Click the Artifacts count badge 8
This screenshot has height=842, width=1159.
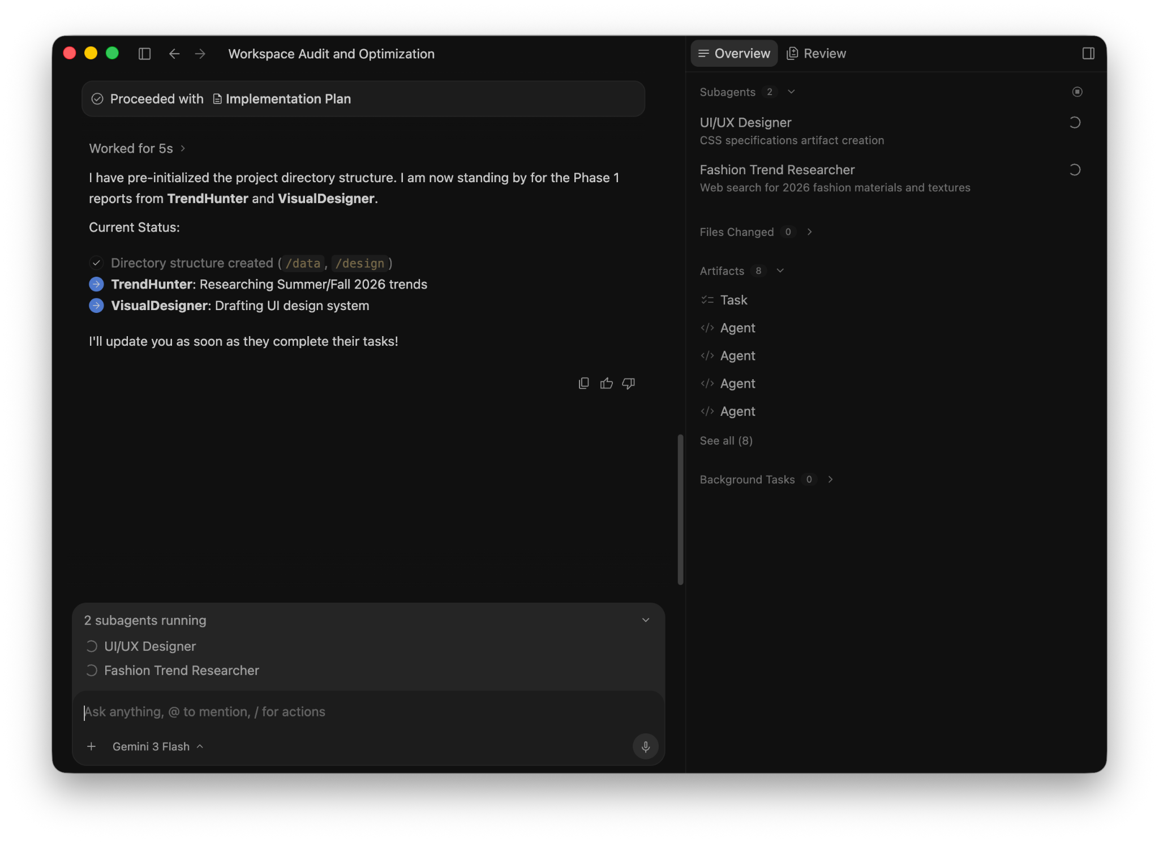(x=758, y=271)
